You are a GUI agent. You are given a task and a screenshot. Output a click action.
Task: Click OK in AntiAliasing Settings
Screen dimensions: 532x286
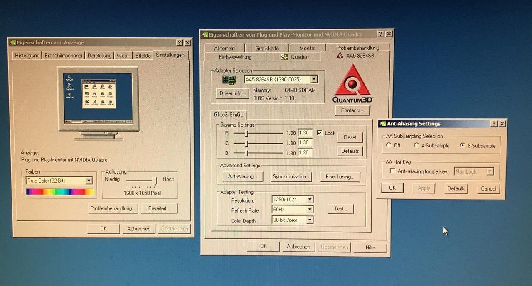(392, 188)
